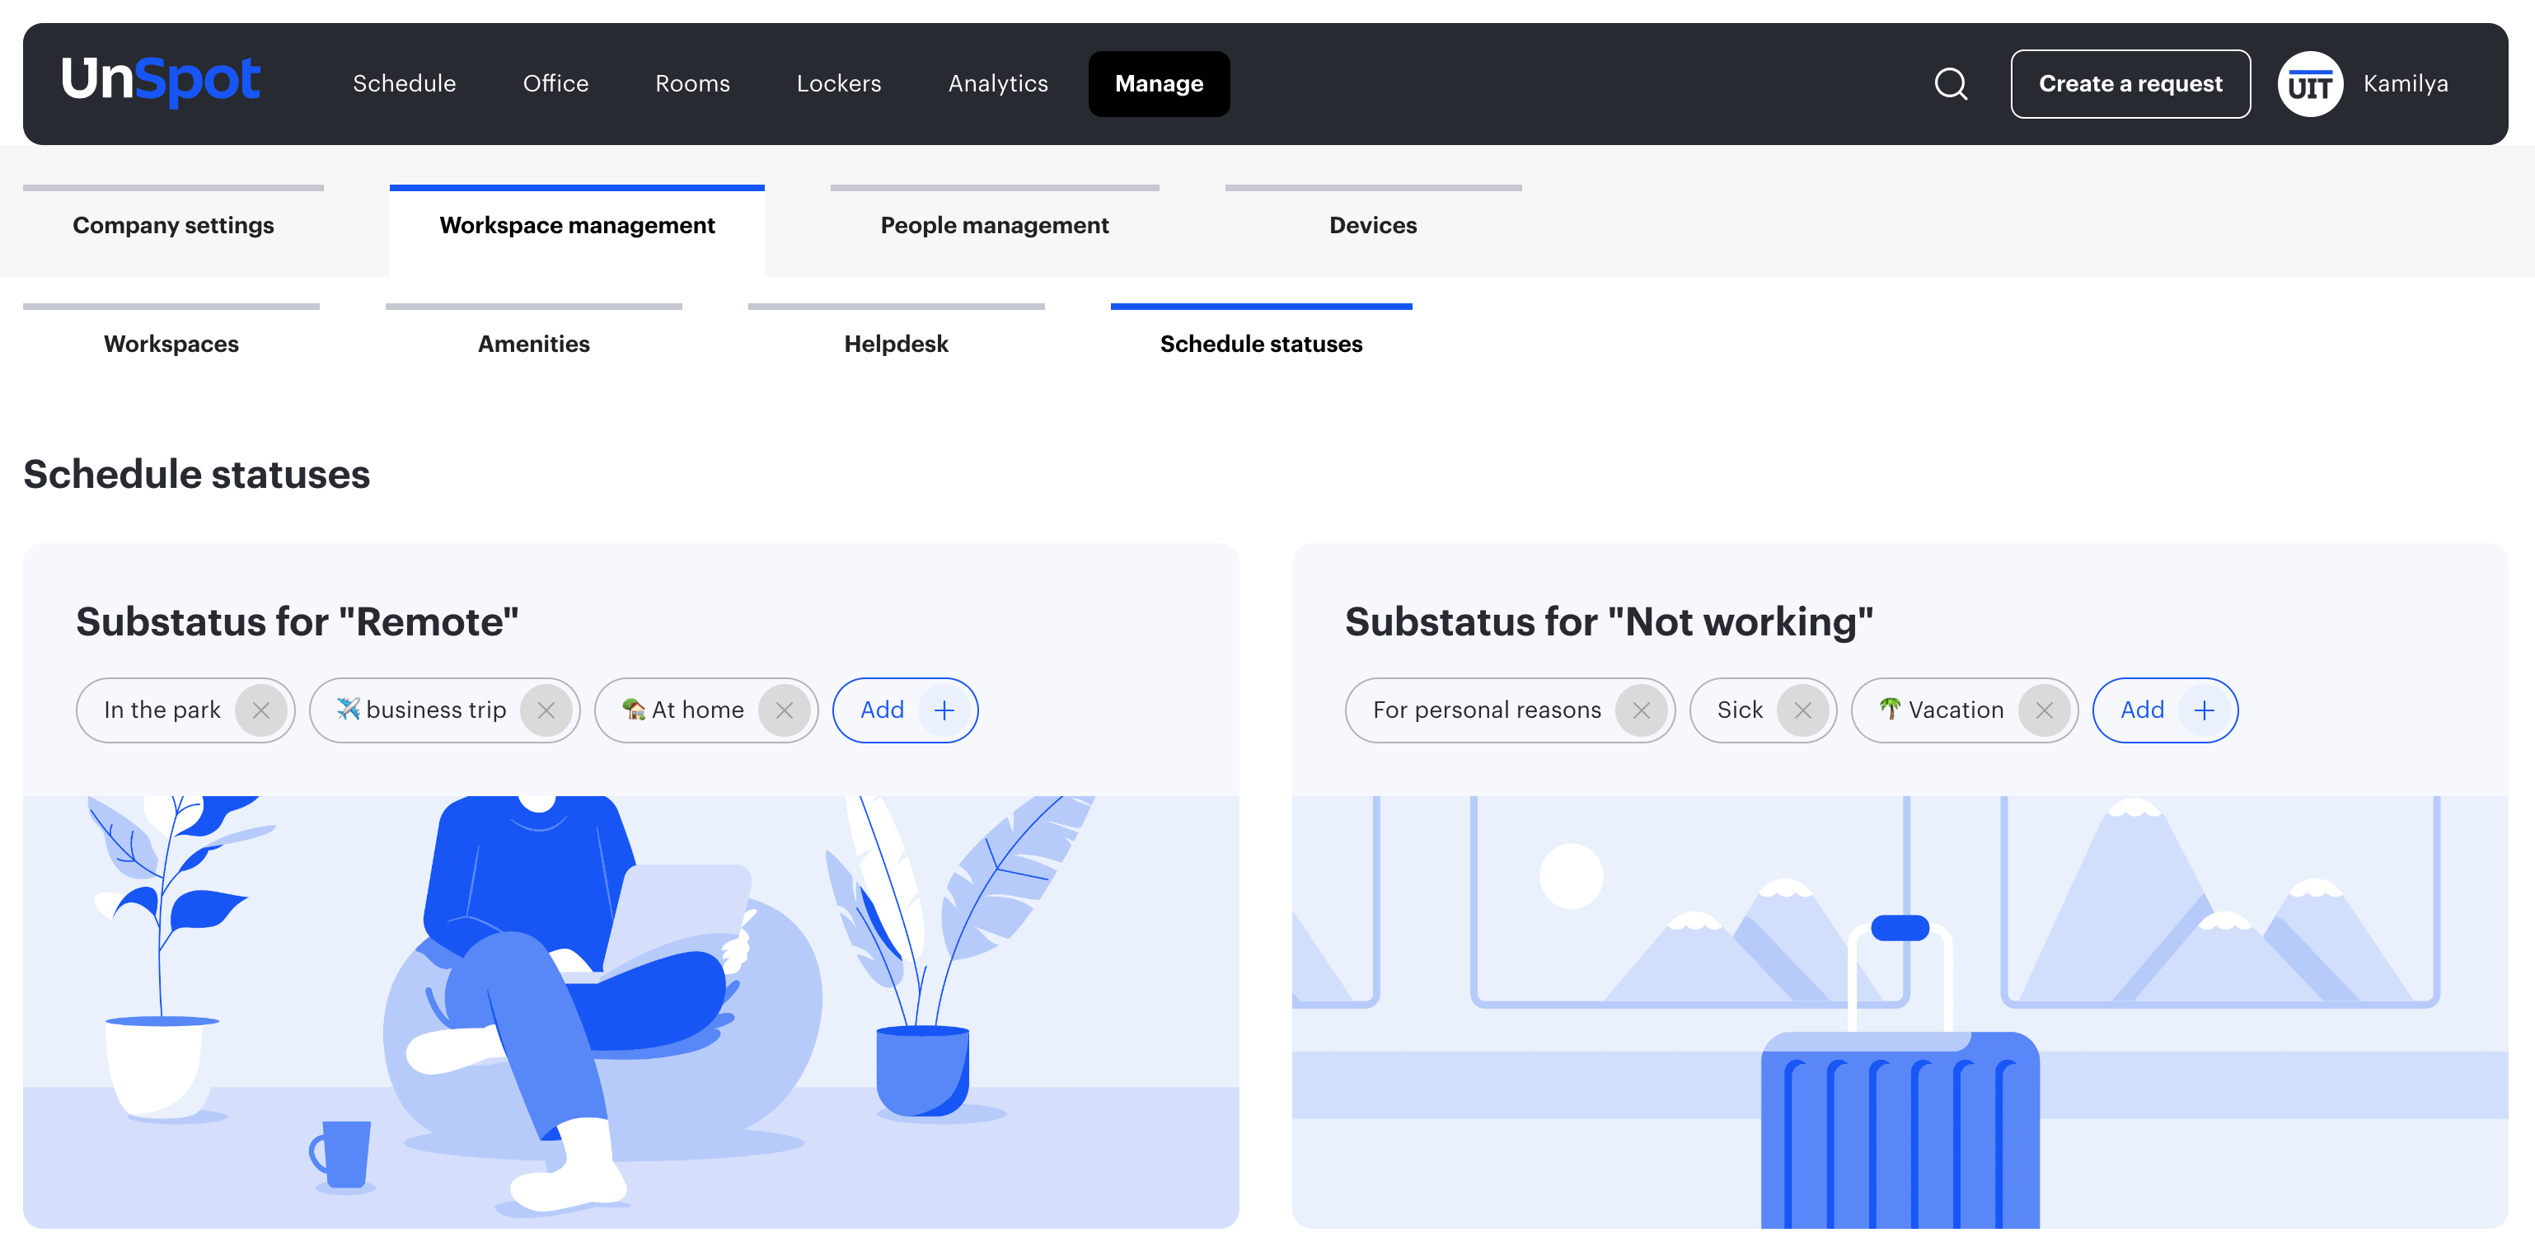Open the Schedule nav item
2535x1256 pixels.
pyautogui.click(x=405, y=84)
